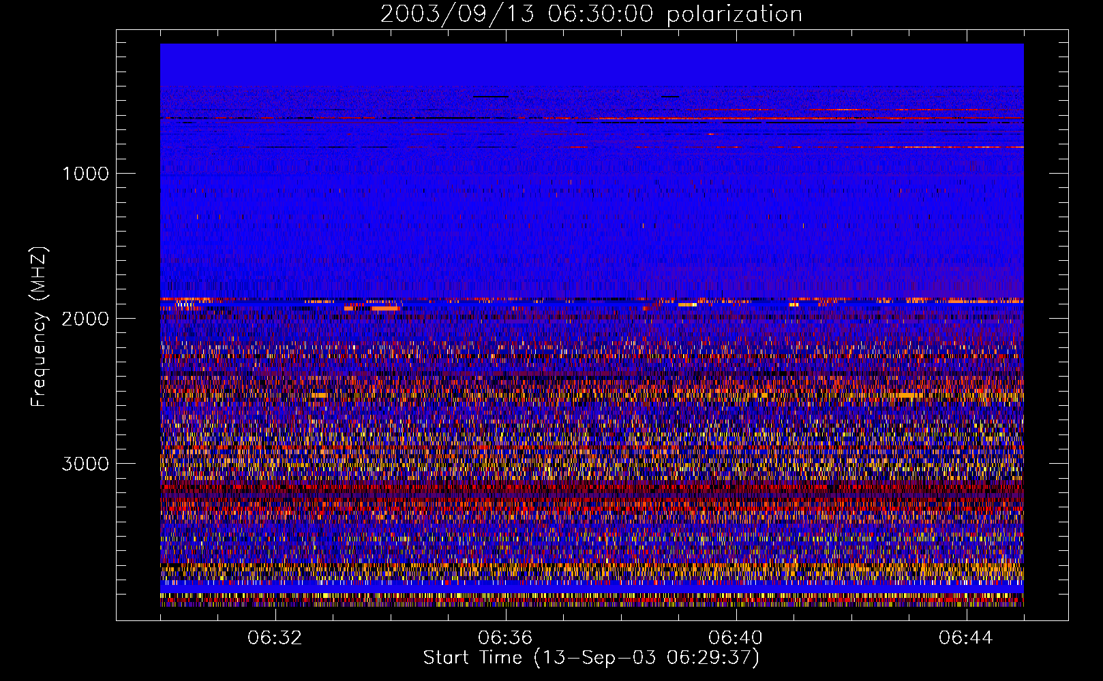
Task: Click the 06:40 time tick label
Action: point(736,638)
